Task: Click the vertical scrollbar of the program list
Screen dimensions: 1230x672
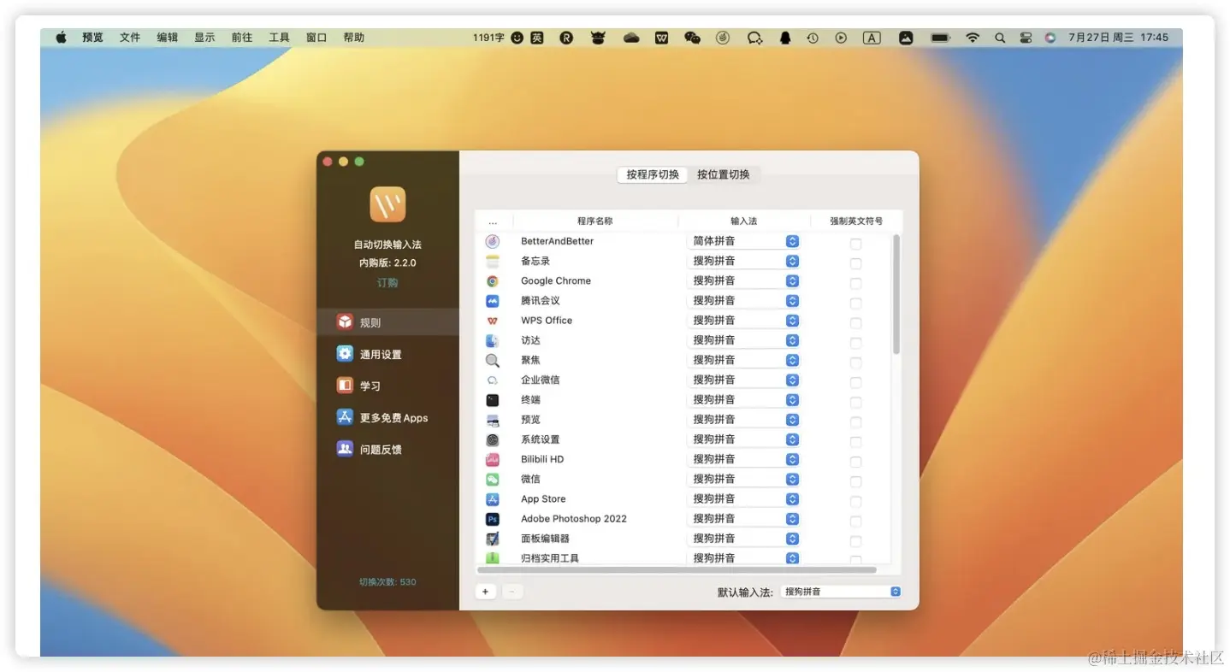Action: click(896, 294)
